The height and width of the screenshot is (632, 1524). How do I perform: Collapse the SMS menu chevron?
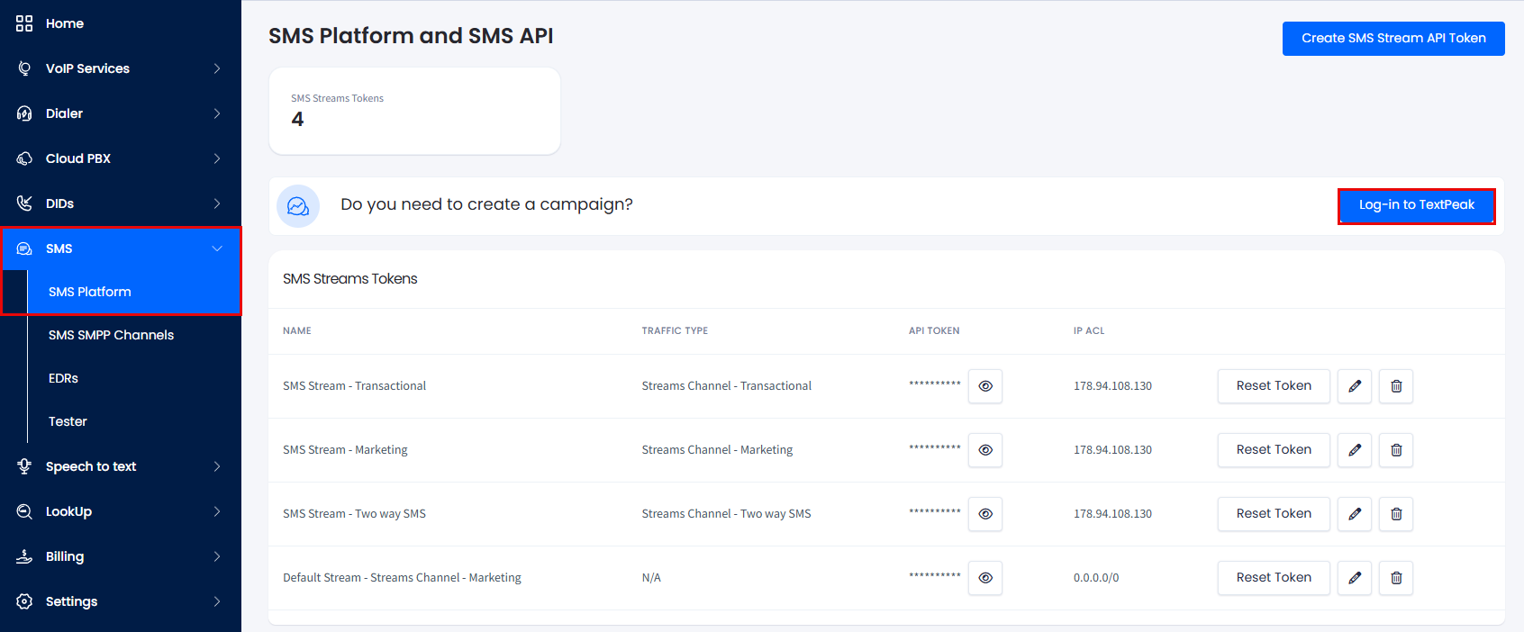coord(217,248)
